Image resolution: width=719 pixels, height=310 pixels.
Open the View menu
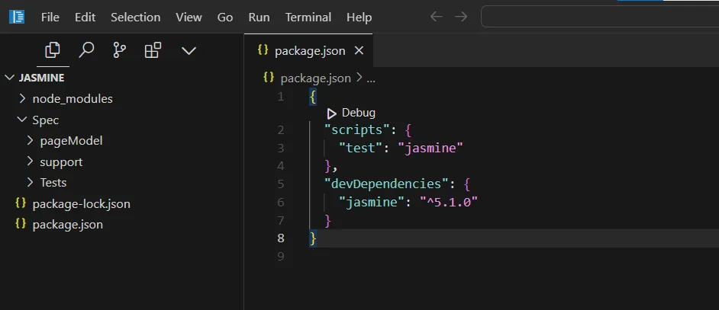tap(189, 18)
